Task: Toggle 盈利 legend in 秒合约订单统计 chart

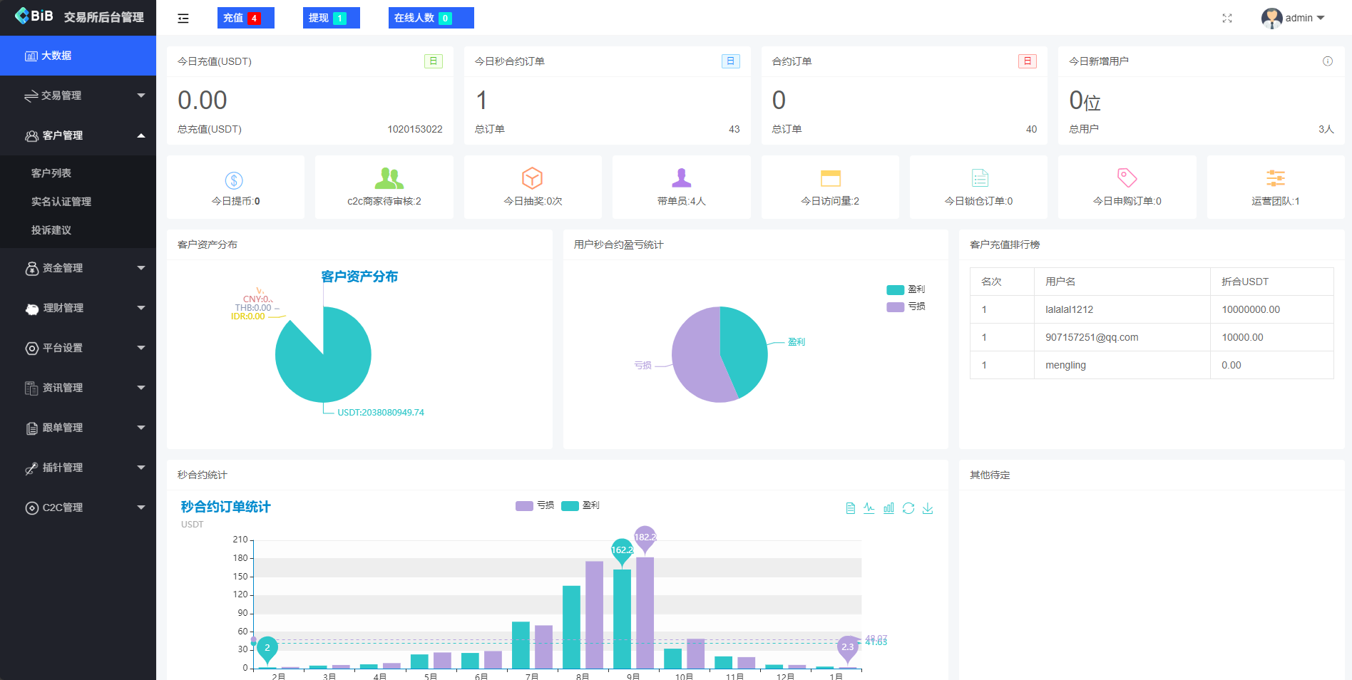Action: tap(580, 505)
